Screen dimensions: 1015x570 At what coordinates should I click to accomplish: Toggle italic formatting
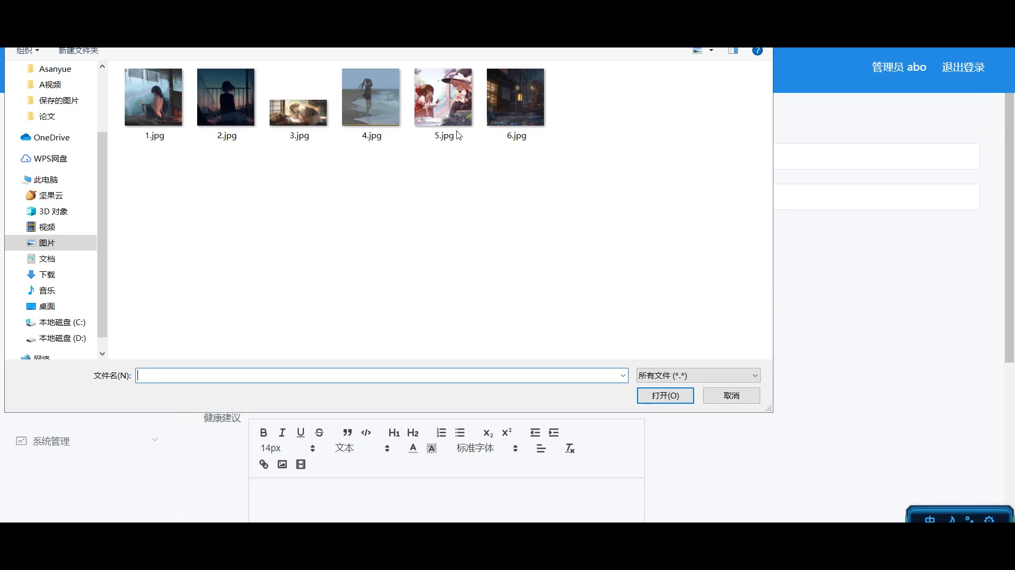(x=282, y=433)
